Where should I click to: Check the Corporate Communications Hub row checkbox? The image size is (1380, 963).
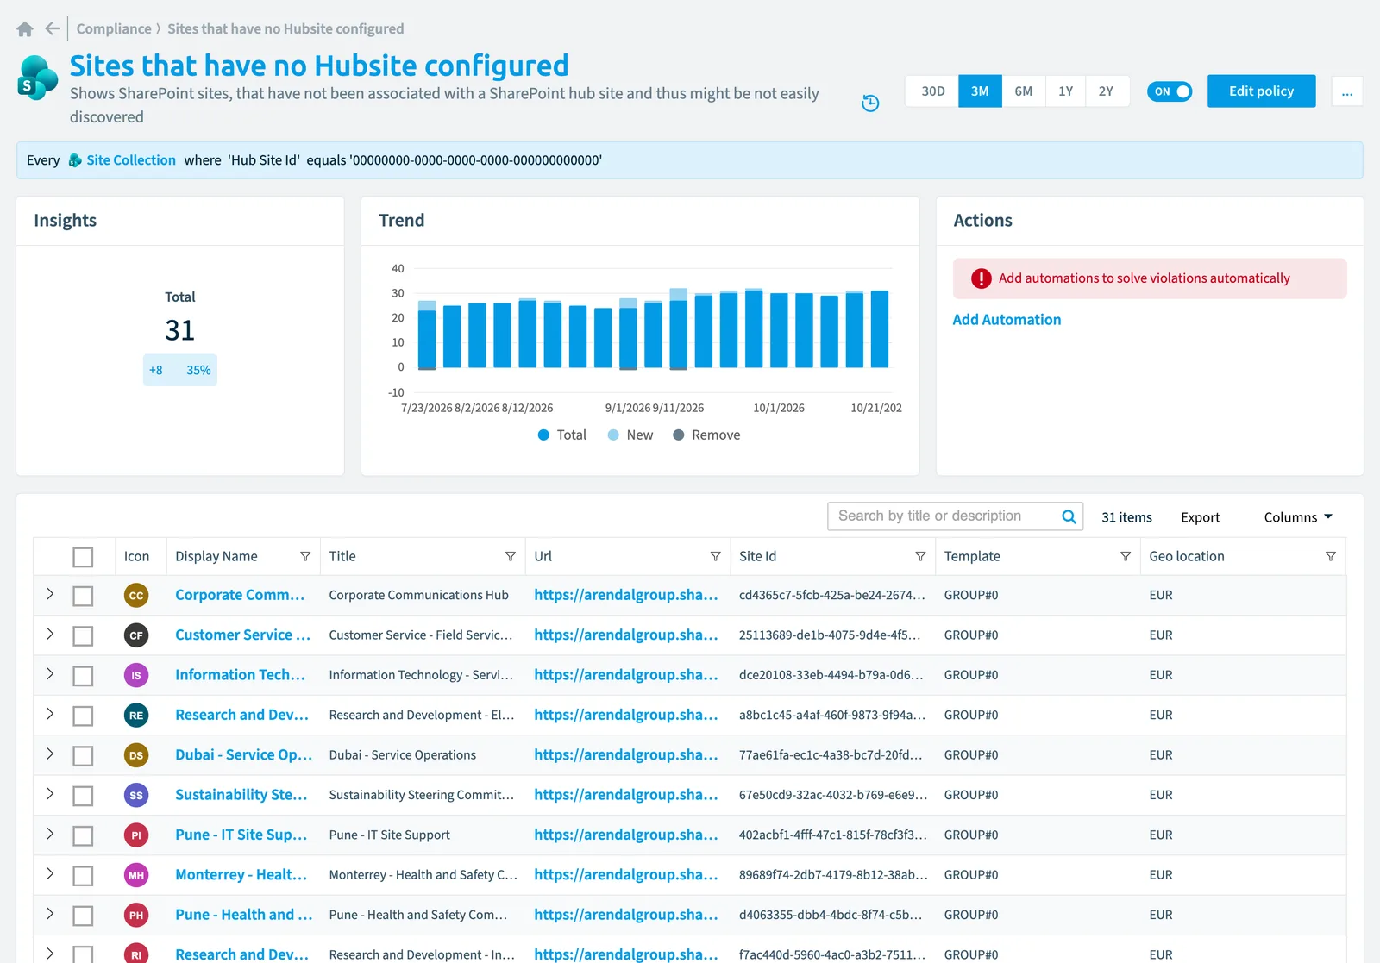coord(83,596)
